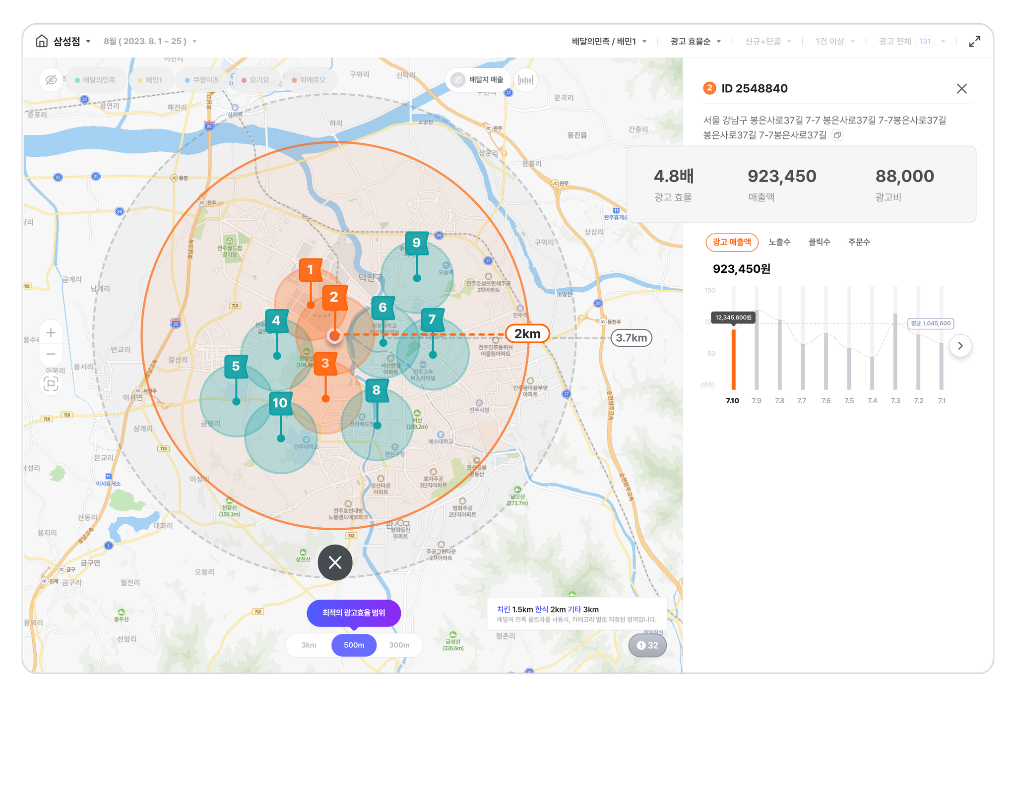
Task: Toggle the 배민1 platform filter
Action: point(150,80)
